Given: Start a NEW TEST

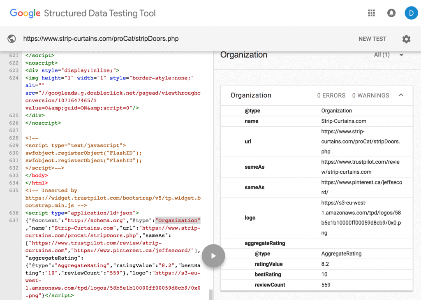Looking at the screenshot, I should tap(372, 39).
